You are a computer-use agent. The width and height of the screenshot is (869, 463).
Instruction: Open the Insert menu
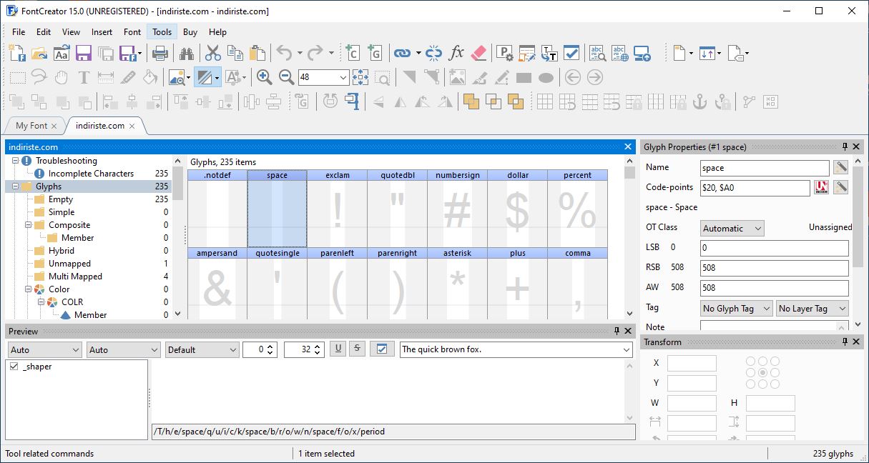point(102,31)
